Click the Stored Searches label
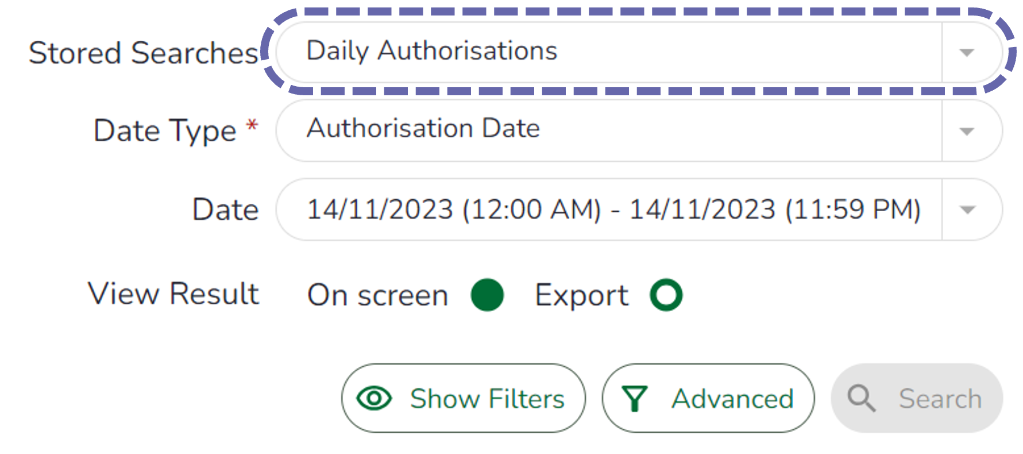Image resolution: width=1023 pixels, height=454 pixels. (144, 53)
